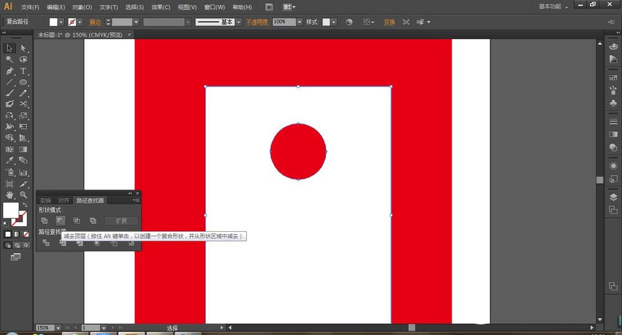This screenshot has height=335, width=622.
Task: Select the Scale tool
Action: [x=24, y=116]
